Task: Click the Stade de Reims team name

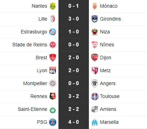Action: coord(30,45)
